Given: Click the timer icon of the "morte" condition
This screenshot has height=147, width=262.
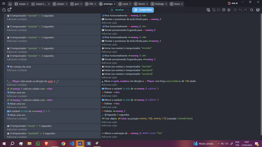Looking at the screenshot, I should [8, 126].
